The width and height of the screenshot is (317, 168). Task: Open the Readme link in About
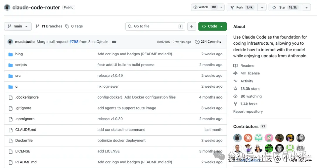pos(244,66)
